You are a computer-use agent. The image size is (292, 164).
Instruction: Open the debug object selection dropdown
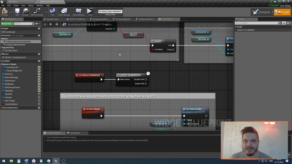point(110,11)
